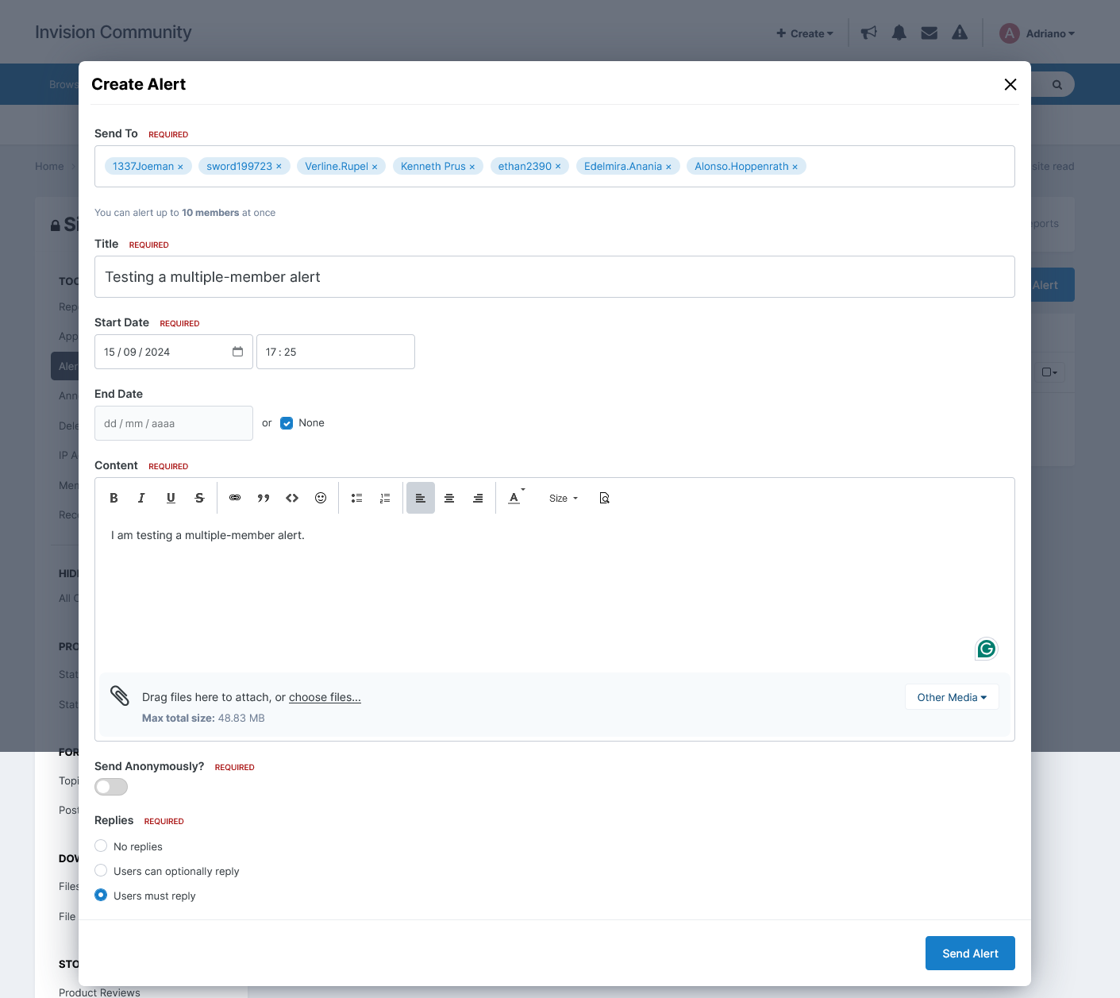
Task: Open the font Size dropdown
Action: tap(564, 499)
